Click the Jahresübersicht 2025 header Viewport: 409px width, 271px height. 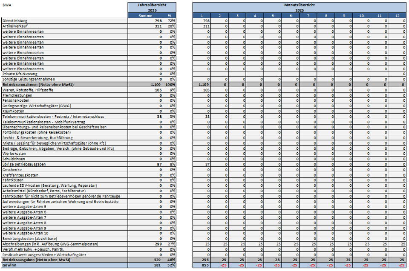tap(152, 8)
